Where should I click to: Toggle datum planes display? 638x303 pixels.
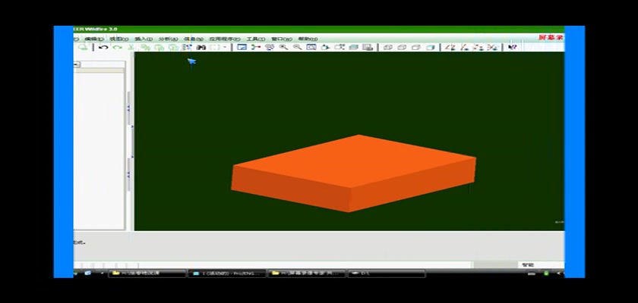450,48
